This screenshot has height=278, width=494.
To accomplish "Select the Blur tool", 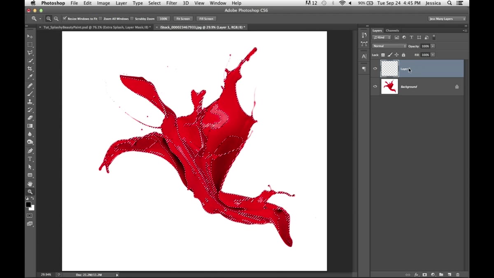I will click(30, 134).
